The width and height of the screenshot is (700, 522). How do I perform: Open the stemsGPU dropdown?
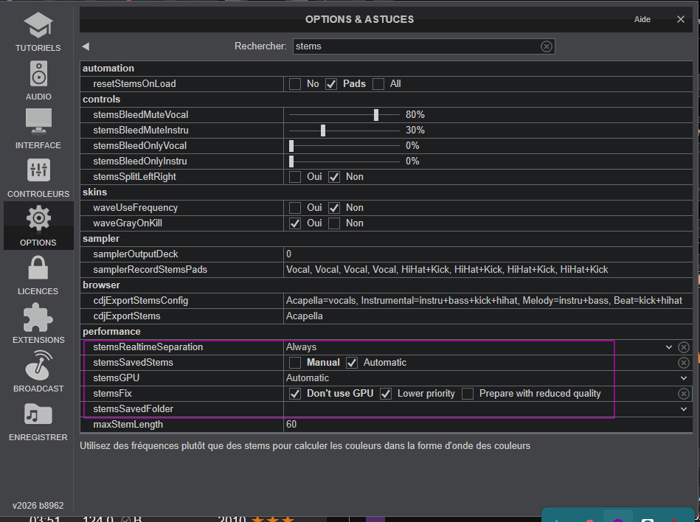tap(684, 378)
